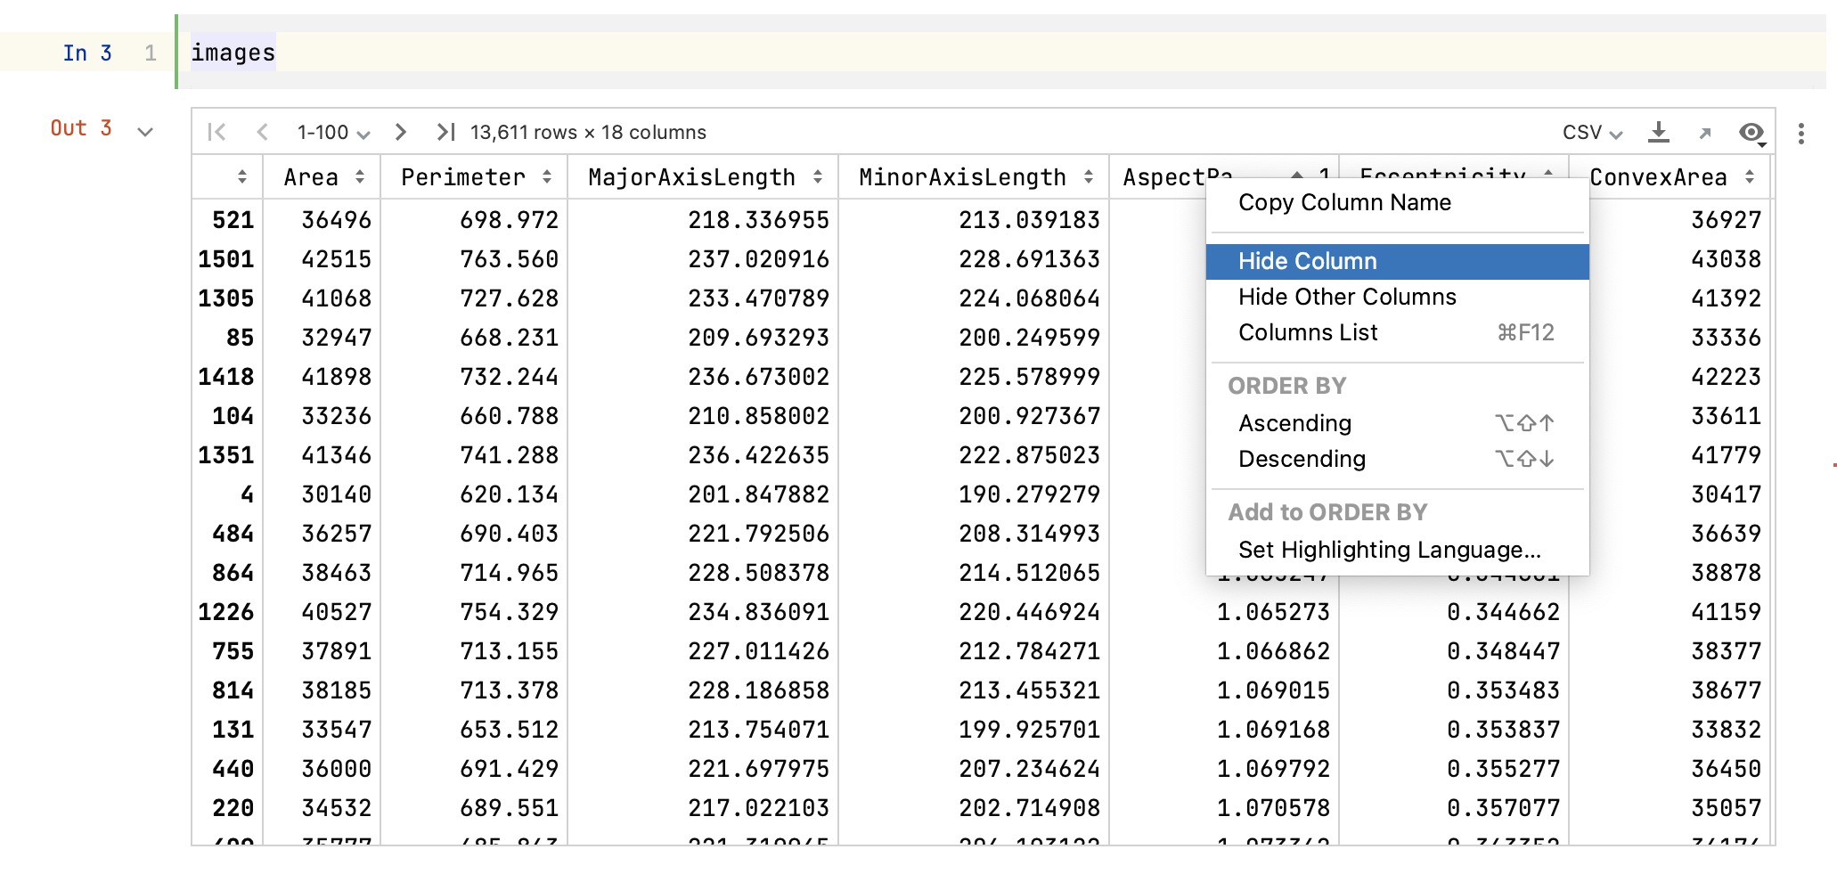1837x882 pixels.
Task: Choose Hide Column from context menu
Action: coord(1397,261)
